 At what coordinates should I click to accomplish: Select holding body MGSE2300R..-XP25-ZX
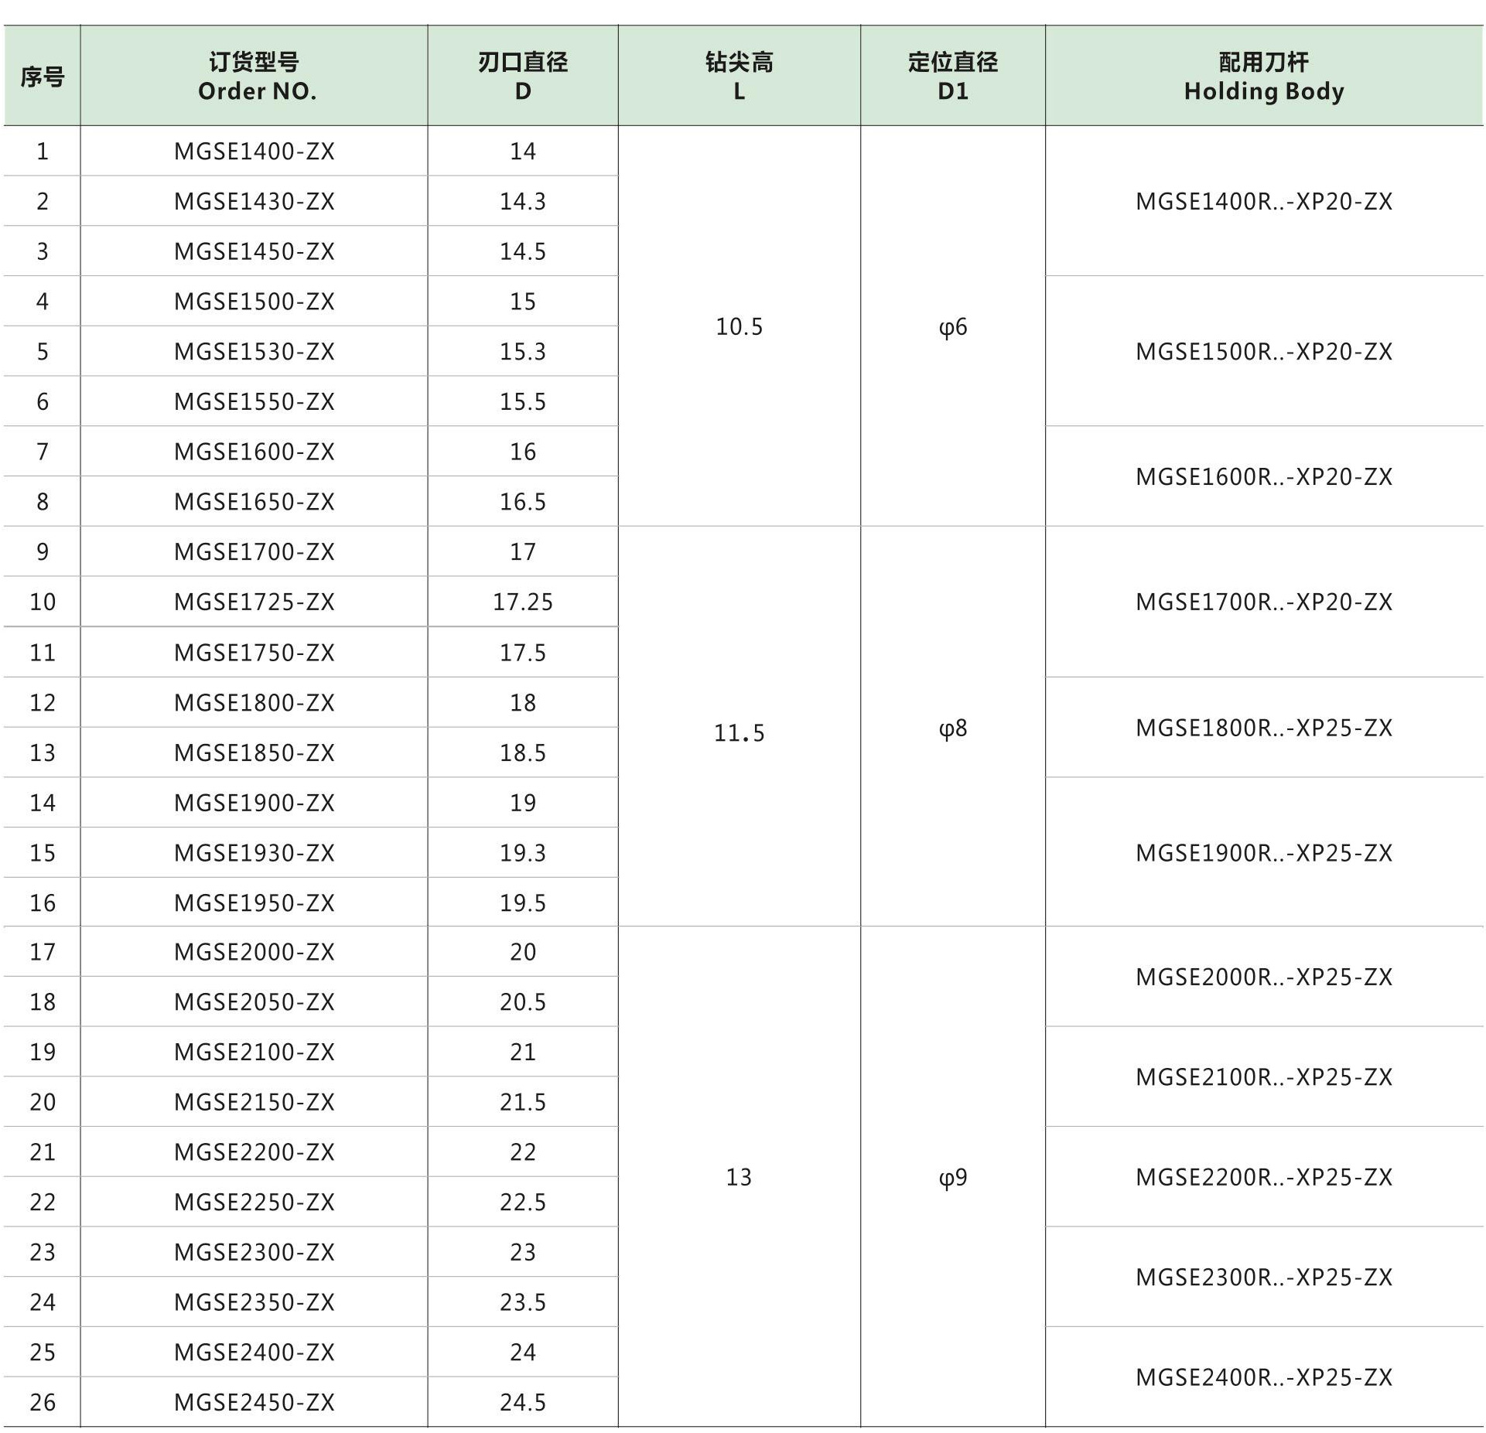pyautogui.click(x=1264, y=1278)
